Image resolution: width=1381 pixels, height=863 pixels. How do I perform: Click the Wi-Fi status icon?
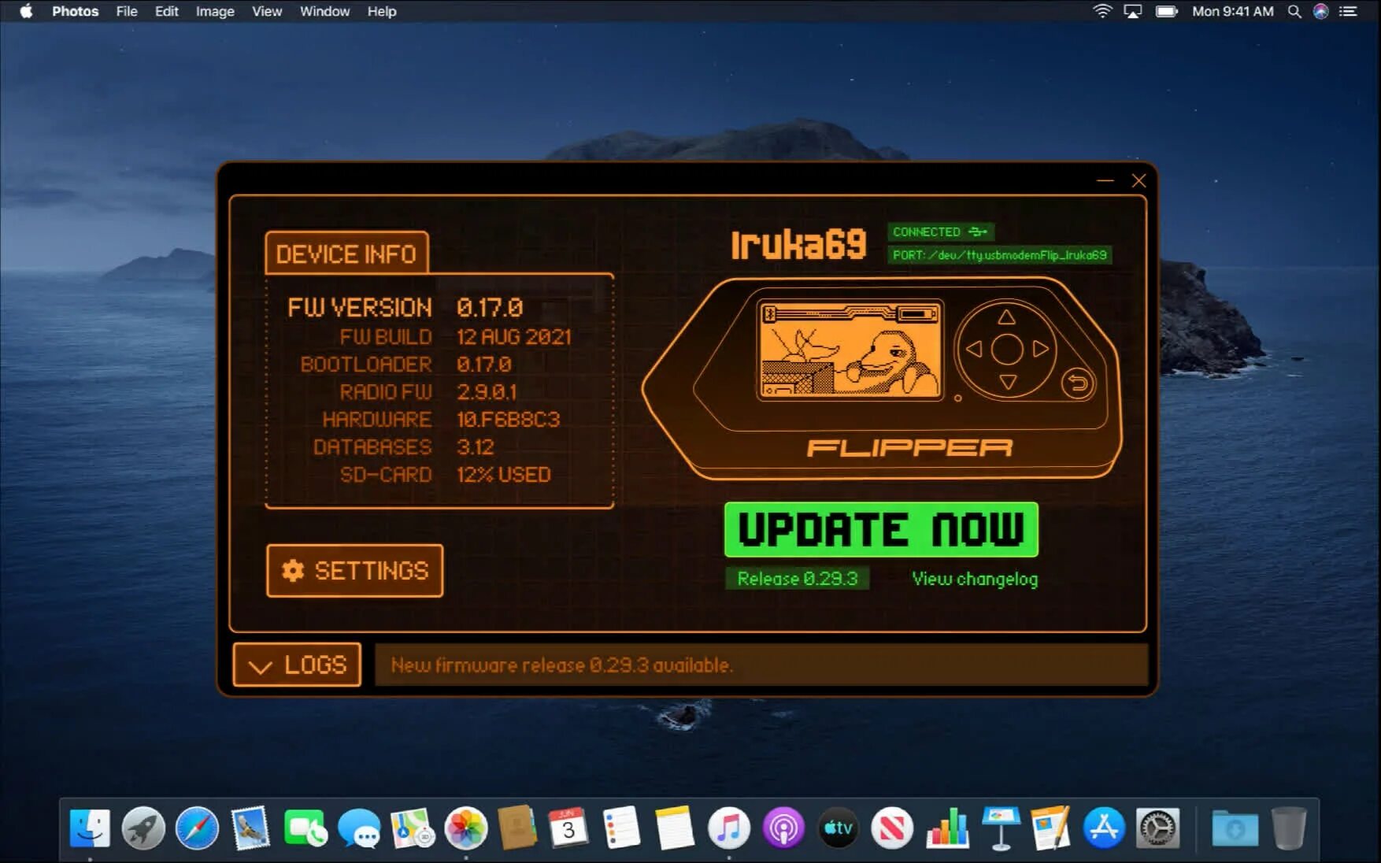pos(1102,11)
